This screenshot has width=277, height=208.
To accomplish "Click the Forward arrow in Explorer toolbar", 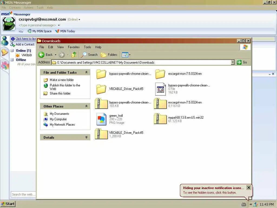I will [x=62, y=55].
